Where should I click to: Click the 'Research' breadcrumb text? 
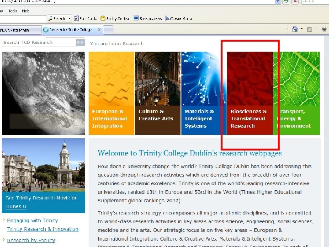point(133,44)
